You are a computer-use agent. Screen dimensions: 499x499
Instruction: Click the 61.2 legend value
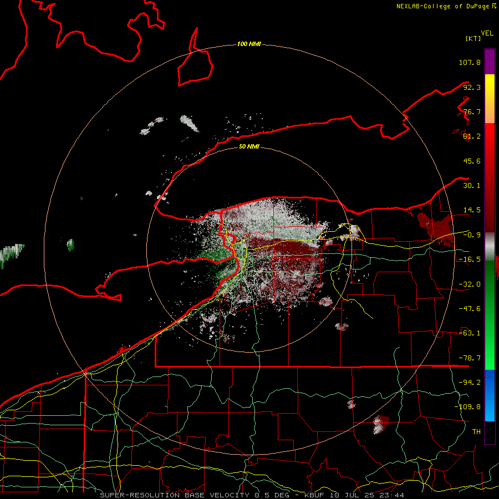point(472,136)
